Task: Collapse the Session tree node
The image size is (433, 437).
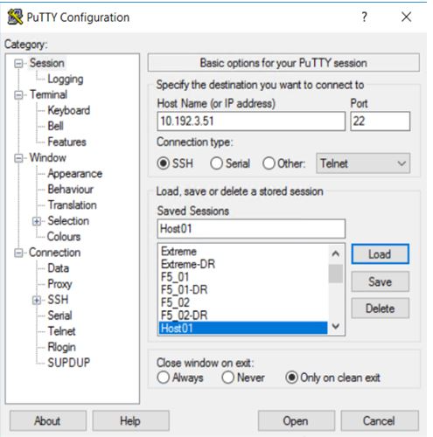Action: click(x=18, y=64)
